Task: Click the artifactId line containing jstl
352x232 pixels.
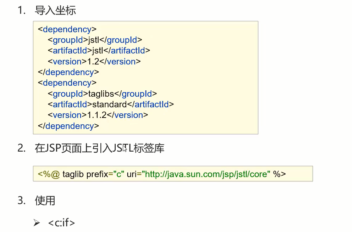Action: (x=99, y=50)
